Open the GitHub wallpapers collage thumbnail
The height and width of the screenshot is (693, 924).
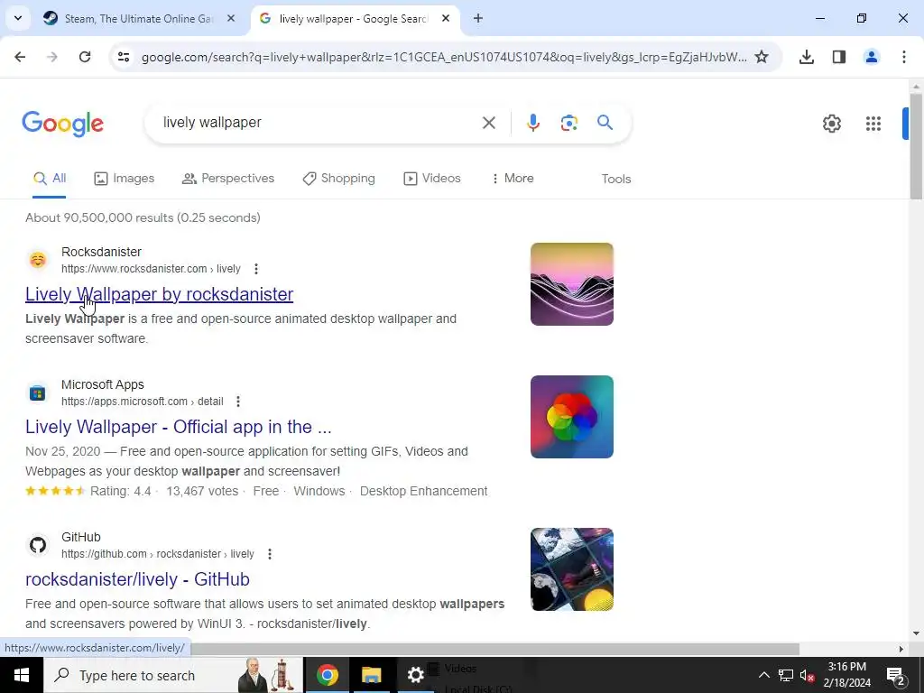point(571,569)
